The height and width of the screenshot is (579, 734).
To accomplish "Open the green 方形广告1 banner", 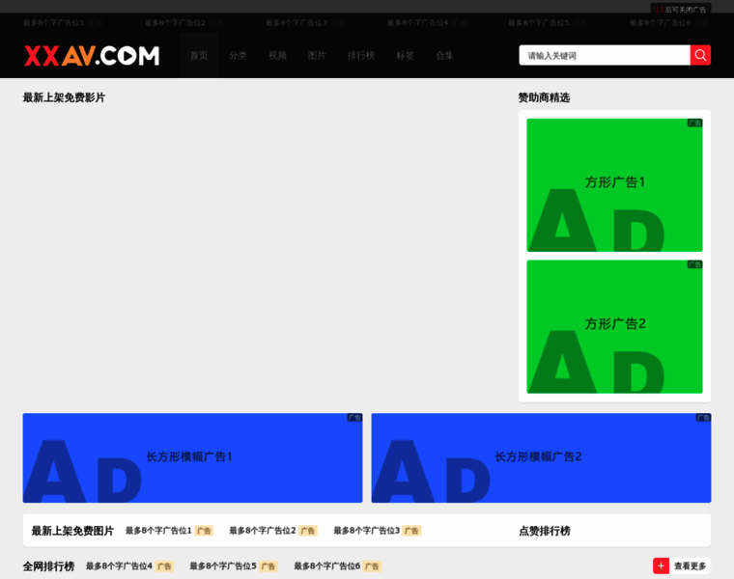I will (x=614, y=184).
